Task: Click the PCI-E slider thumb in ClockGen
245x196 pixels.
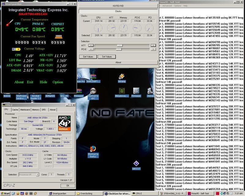Action: pyautogui.click(x=119, y=49)
